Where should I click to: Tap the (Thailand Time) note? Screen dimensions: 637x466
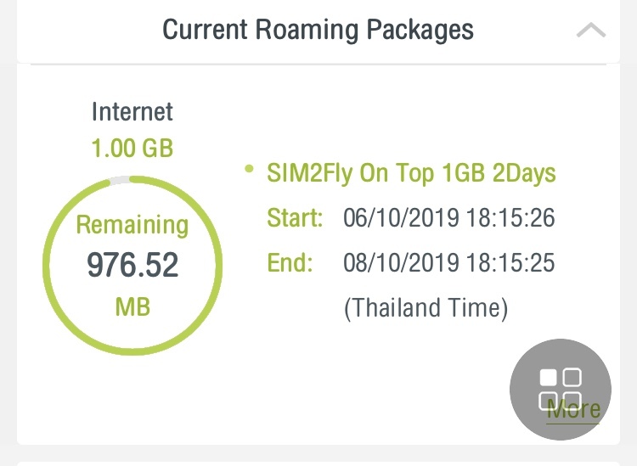pos(426,307)
